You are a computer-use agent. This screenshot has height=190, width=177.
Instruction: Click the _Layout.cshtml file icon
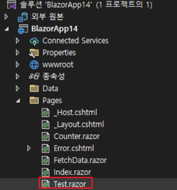click(46, 125)
